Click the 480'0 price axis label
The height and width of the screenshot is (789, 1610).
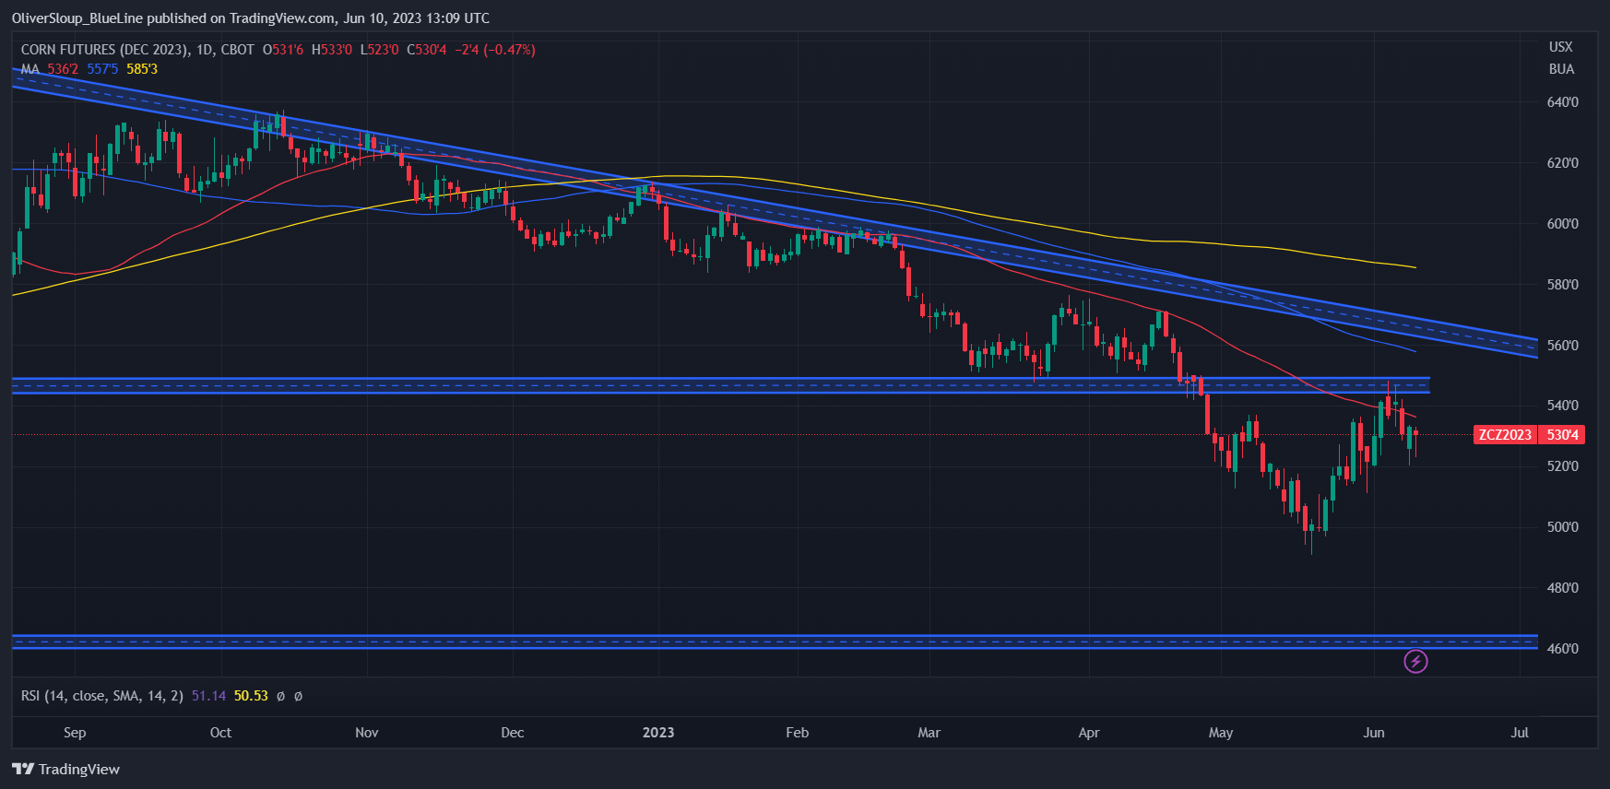(x=1562, y=588)
